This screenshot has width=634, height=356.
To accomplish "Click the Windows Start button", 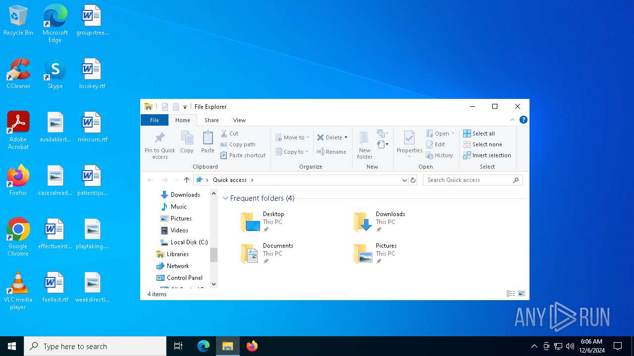I will [12, 346].
